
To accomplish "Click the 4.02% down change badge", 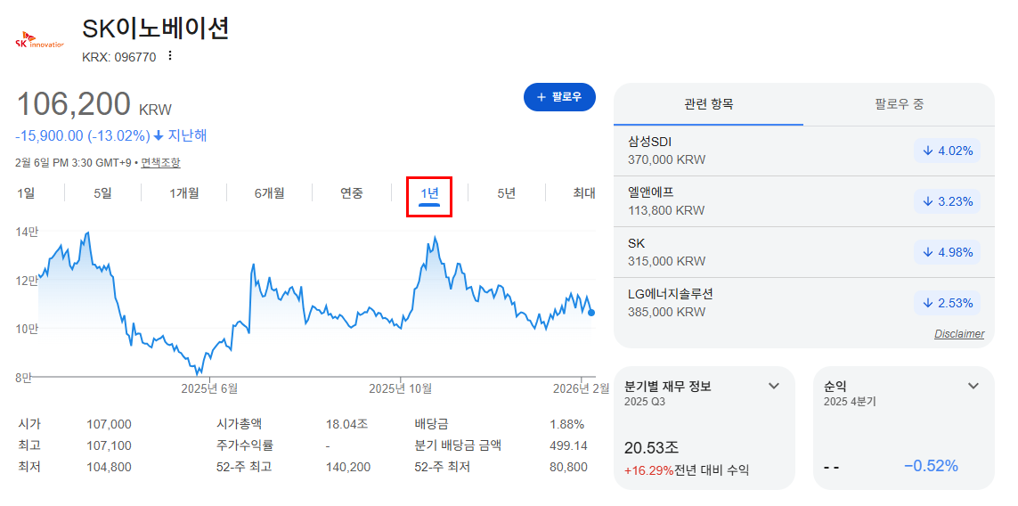I will click(947, 151).
